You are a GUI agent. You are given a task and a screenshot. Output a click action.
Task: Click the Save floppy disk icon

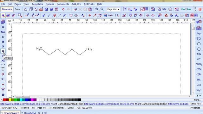pyautogui.click(x=46, y=9)
